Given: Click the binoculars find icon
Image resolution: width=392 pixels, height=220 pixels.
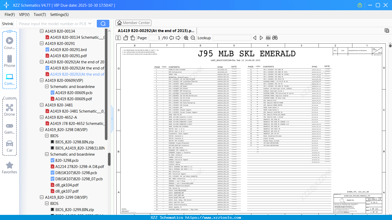Looking at the screenshot, I should tap(275, 38).
